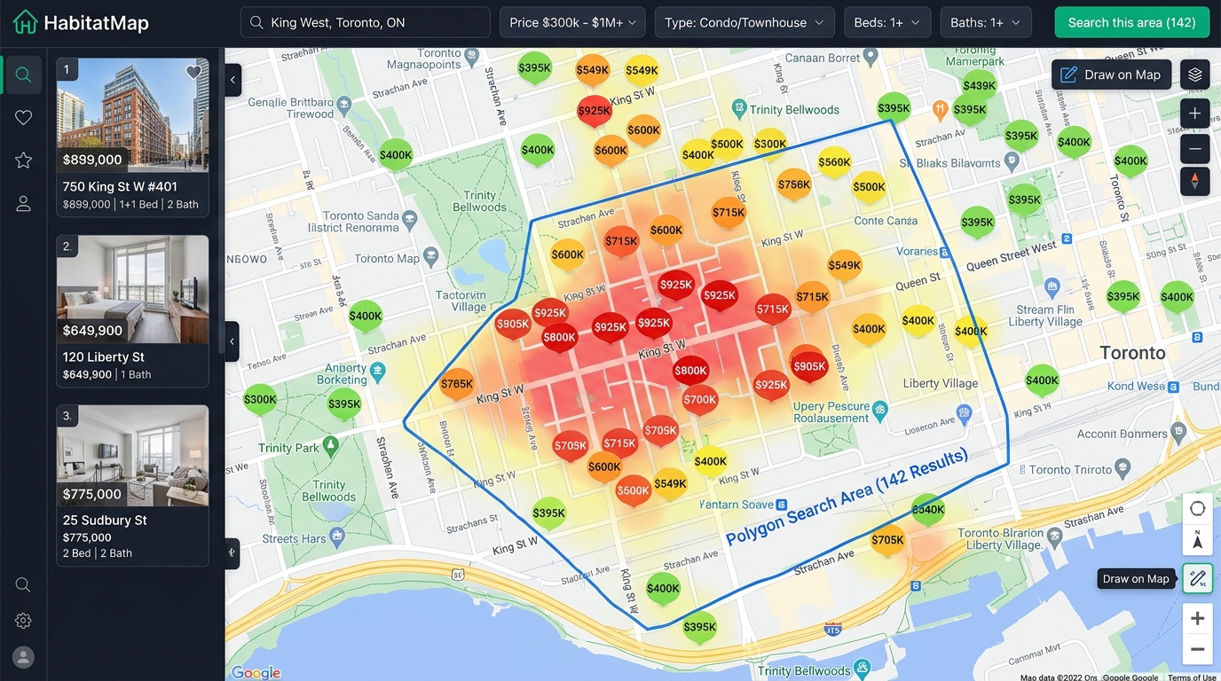Open the Baths: 1+ dropdown
The width and height of the screenshot is (1221, 681).
point(986,22)
